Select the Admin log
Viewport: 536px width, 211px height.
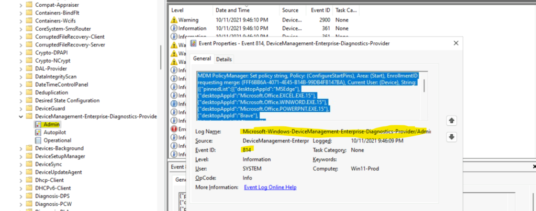point(51,124)
